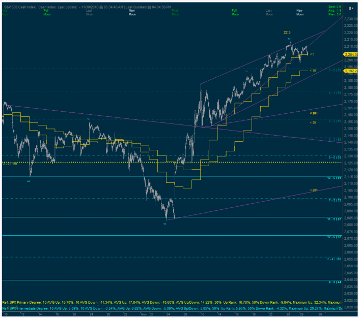
Task: Click the leftmost green Full Moon marker
Action: (x=47, y=12)
